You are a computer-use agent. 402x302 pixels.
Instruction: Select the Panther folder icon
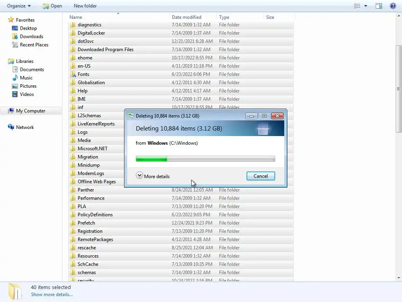[73, 190]
